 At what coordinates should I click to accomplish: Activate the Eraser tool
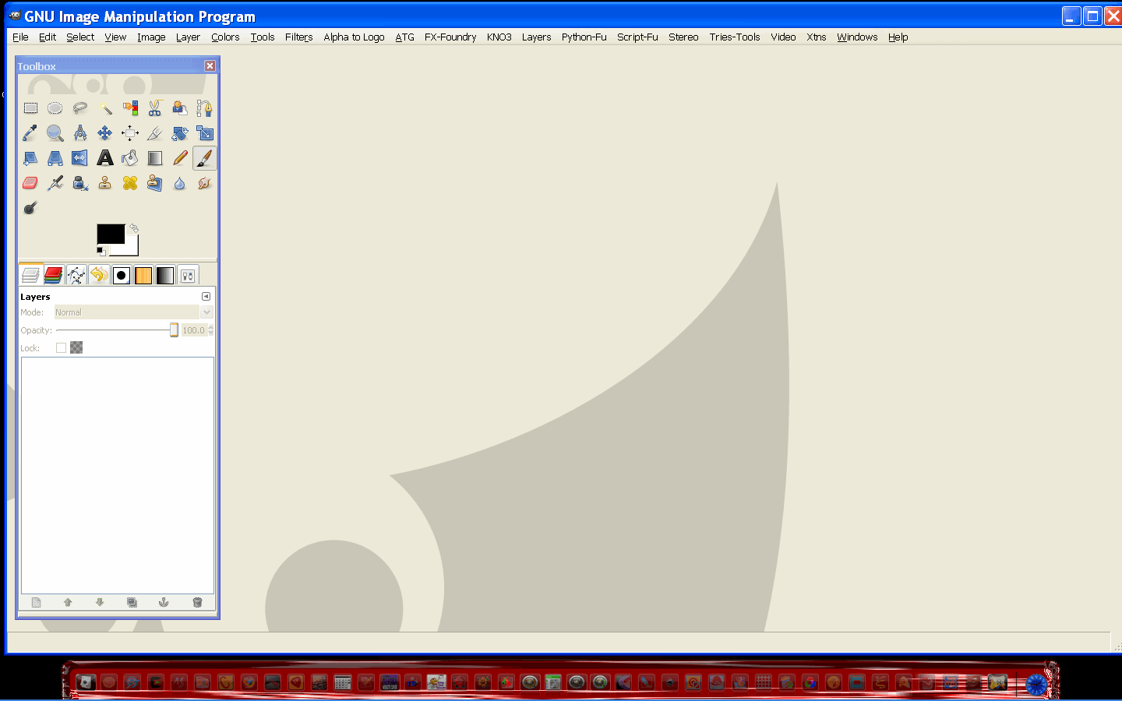pyautogui.click(x=30, y=183)
